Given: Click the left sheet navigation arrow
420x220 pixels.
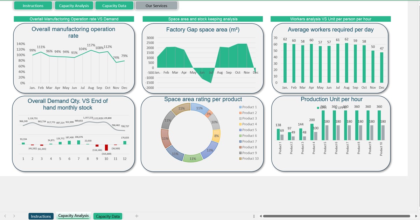Looking at the screenshot, I should (x=5, y=216).
